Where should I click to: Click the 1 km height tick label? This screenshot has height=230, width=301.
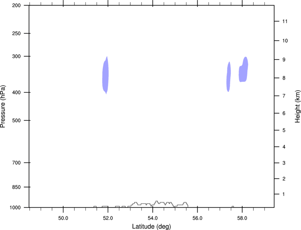pyautogui.click(x=284, y=194)
